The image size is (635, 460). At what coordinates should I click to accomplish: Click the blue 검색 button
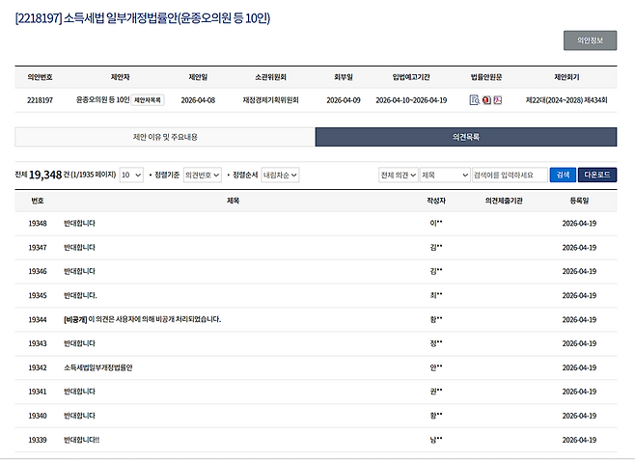[x=563, y=175]
